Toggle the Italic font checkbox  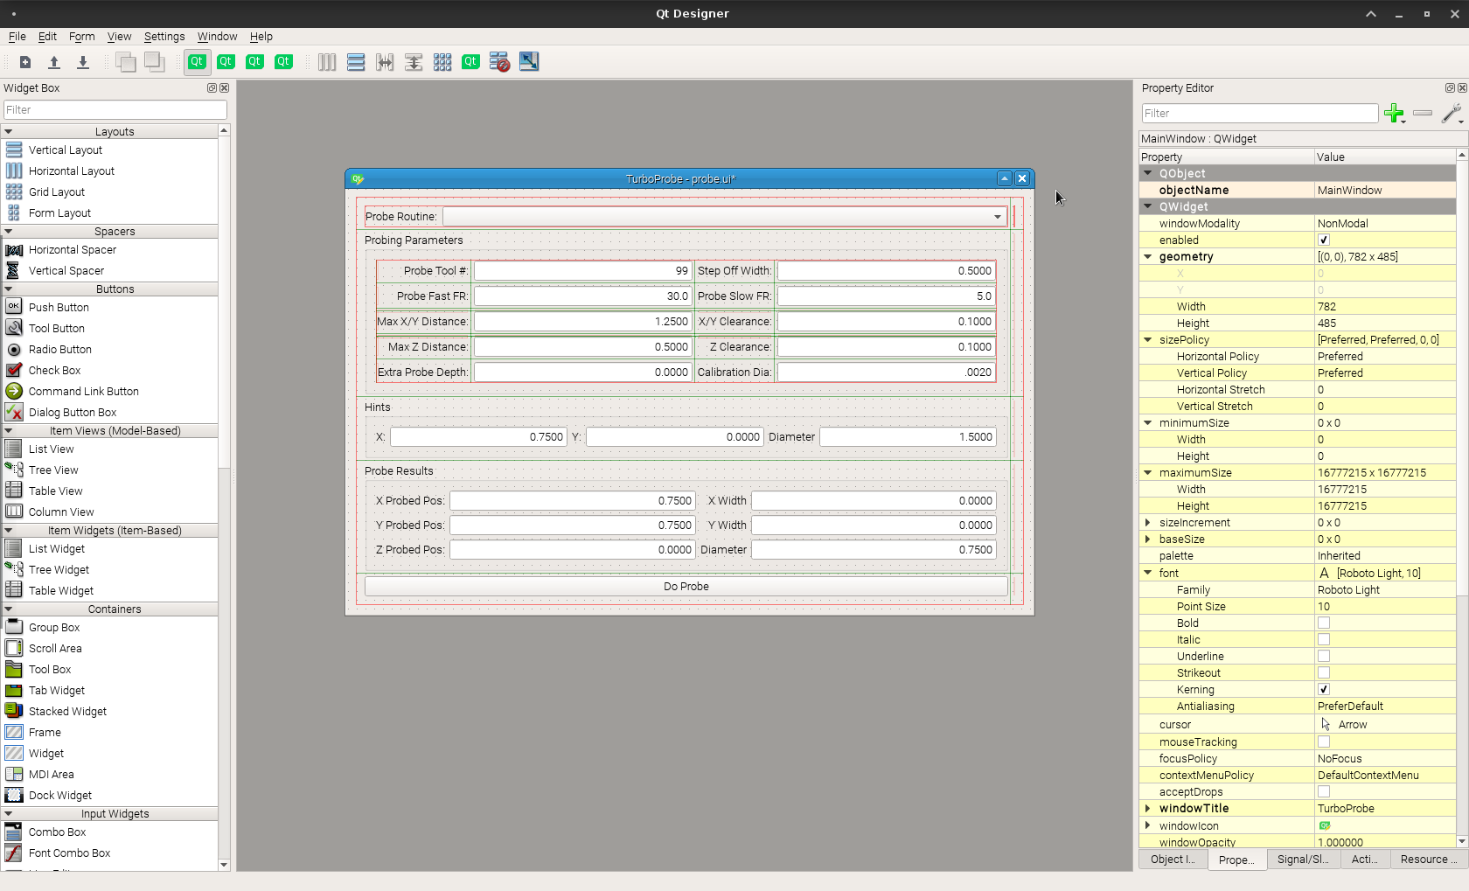1324,640
